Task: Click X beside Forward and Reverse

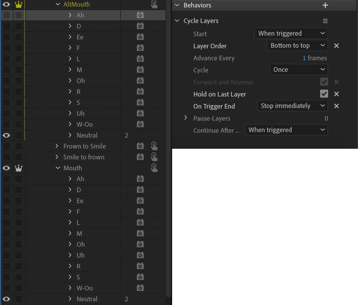Action: tap(336, 82)
